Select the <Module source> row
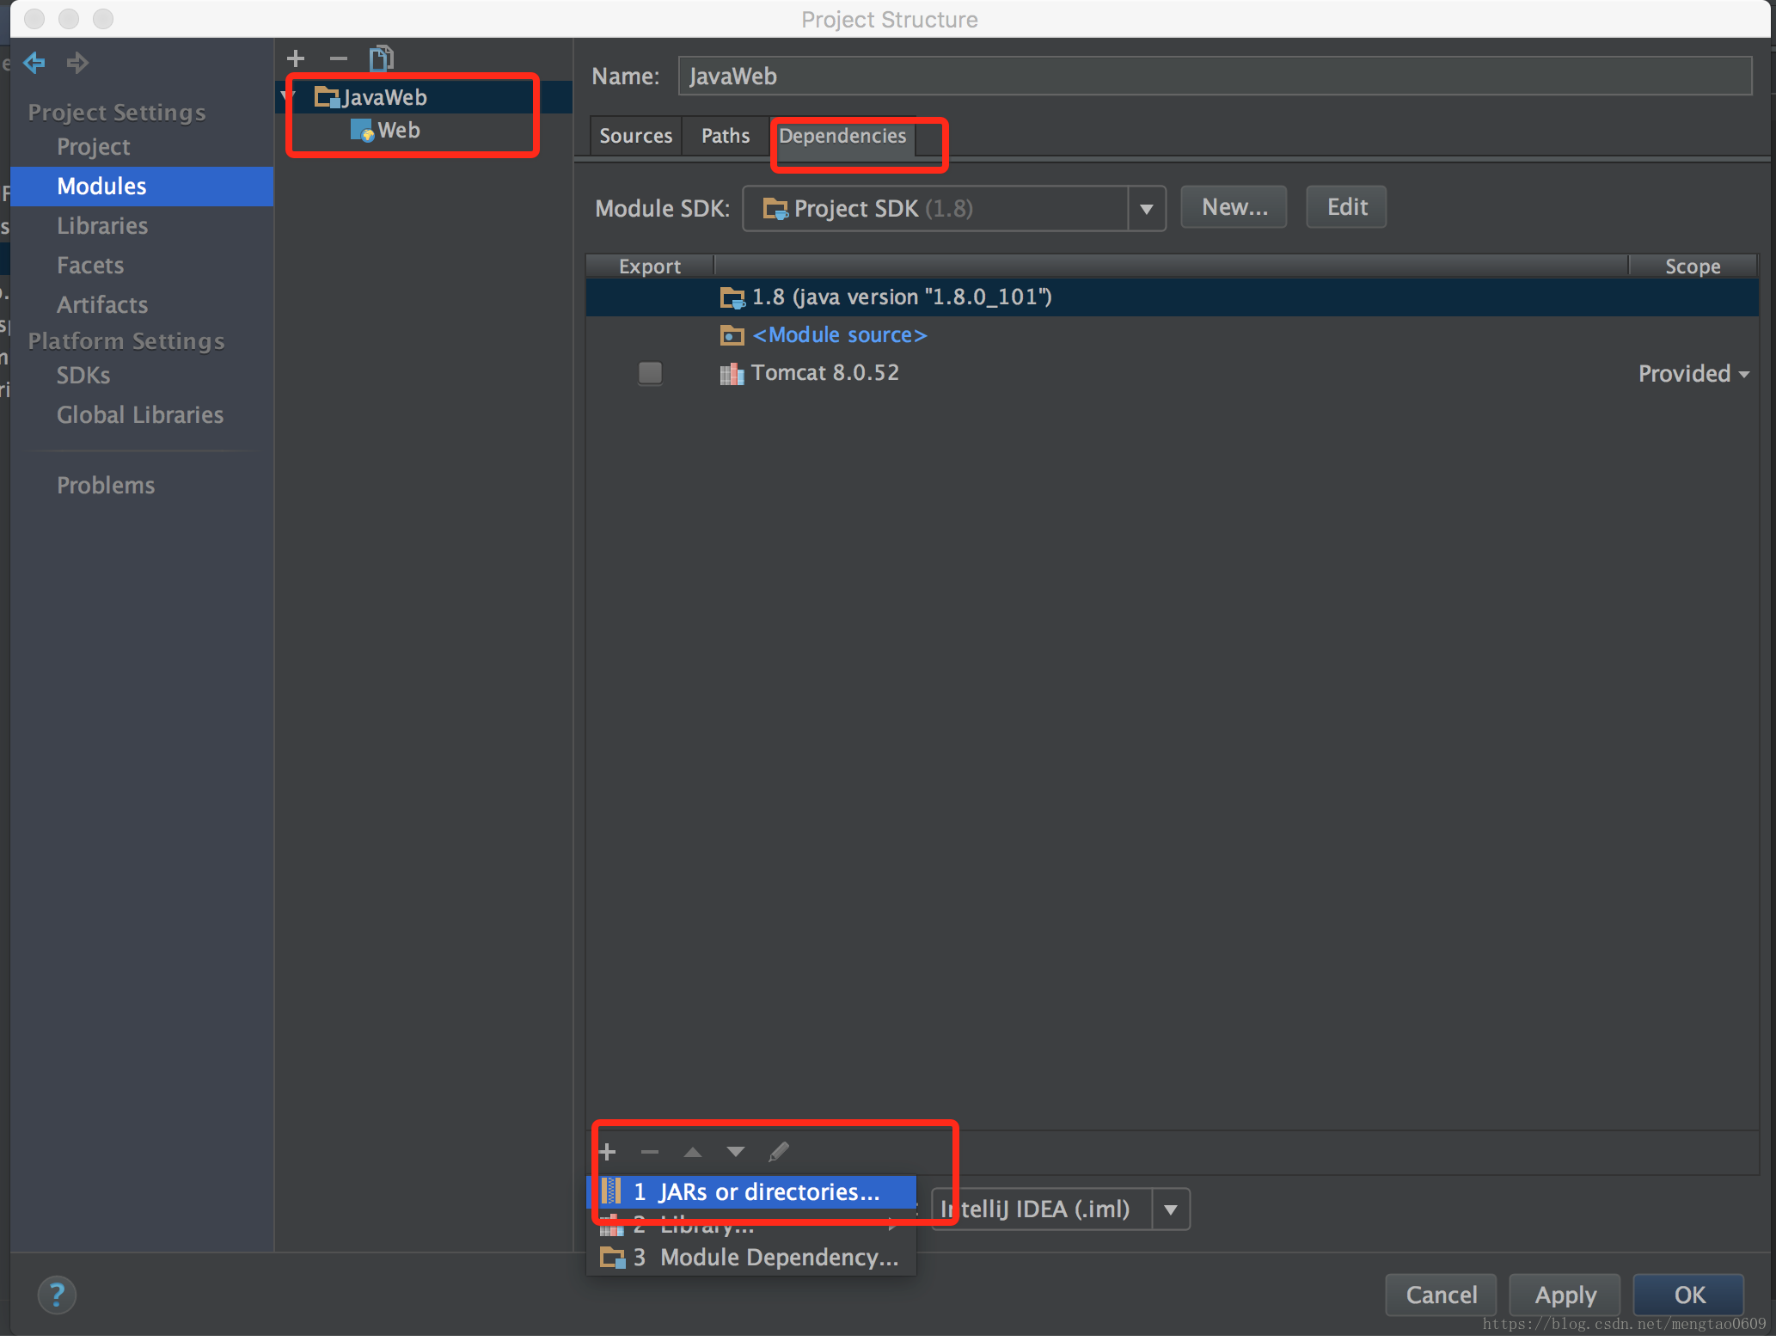 click(1173, 335)
